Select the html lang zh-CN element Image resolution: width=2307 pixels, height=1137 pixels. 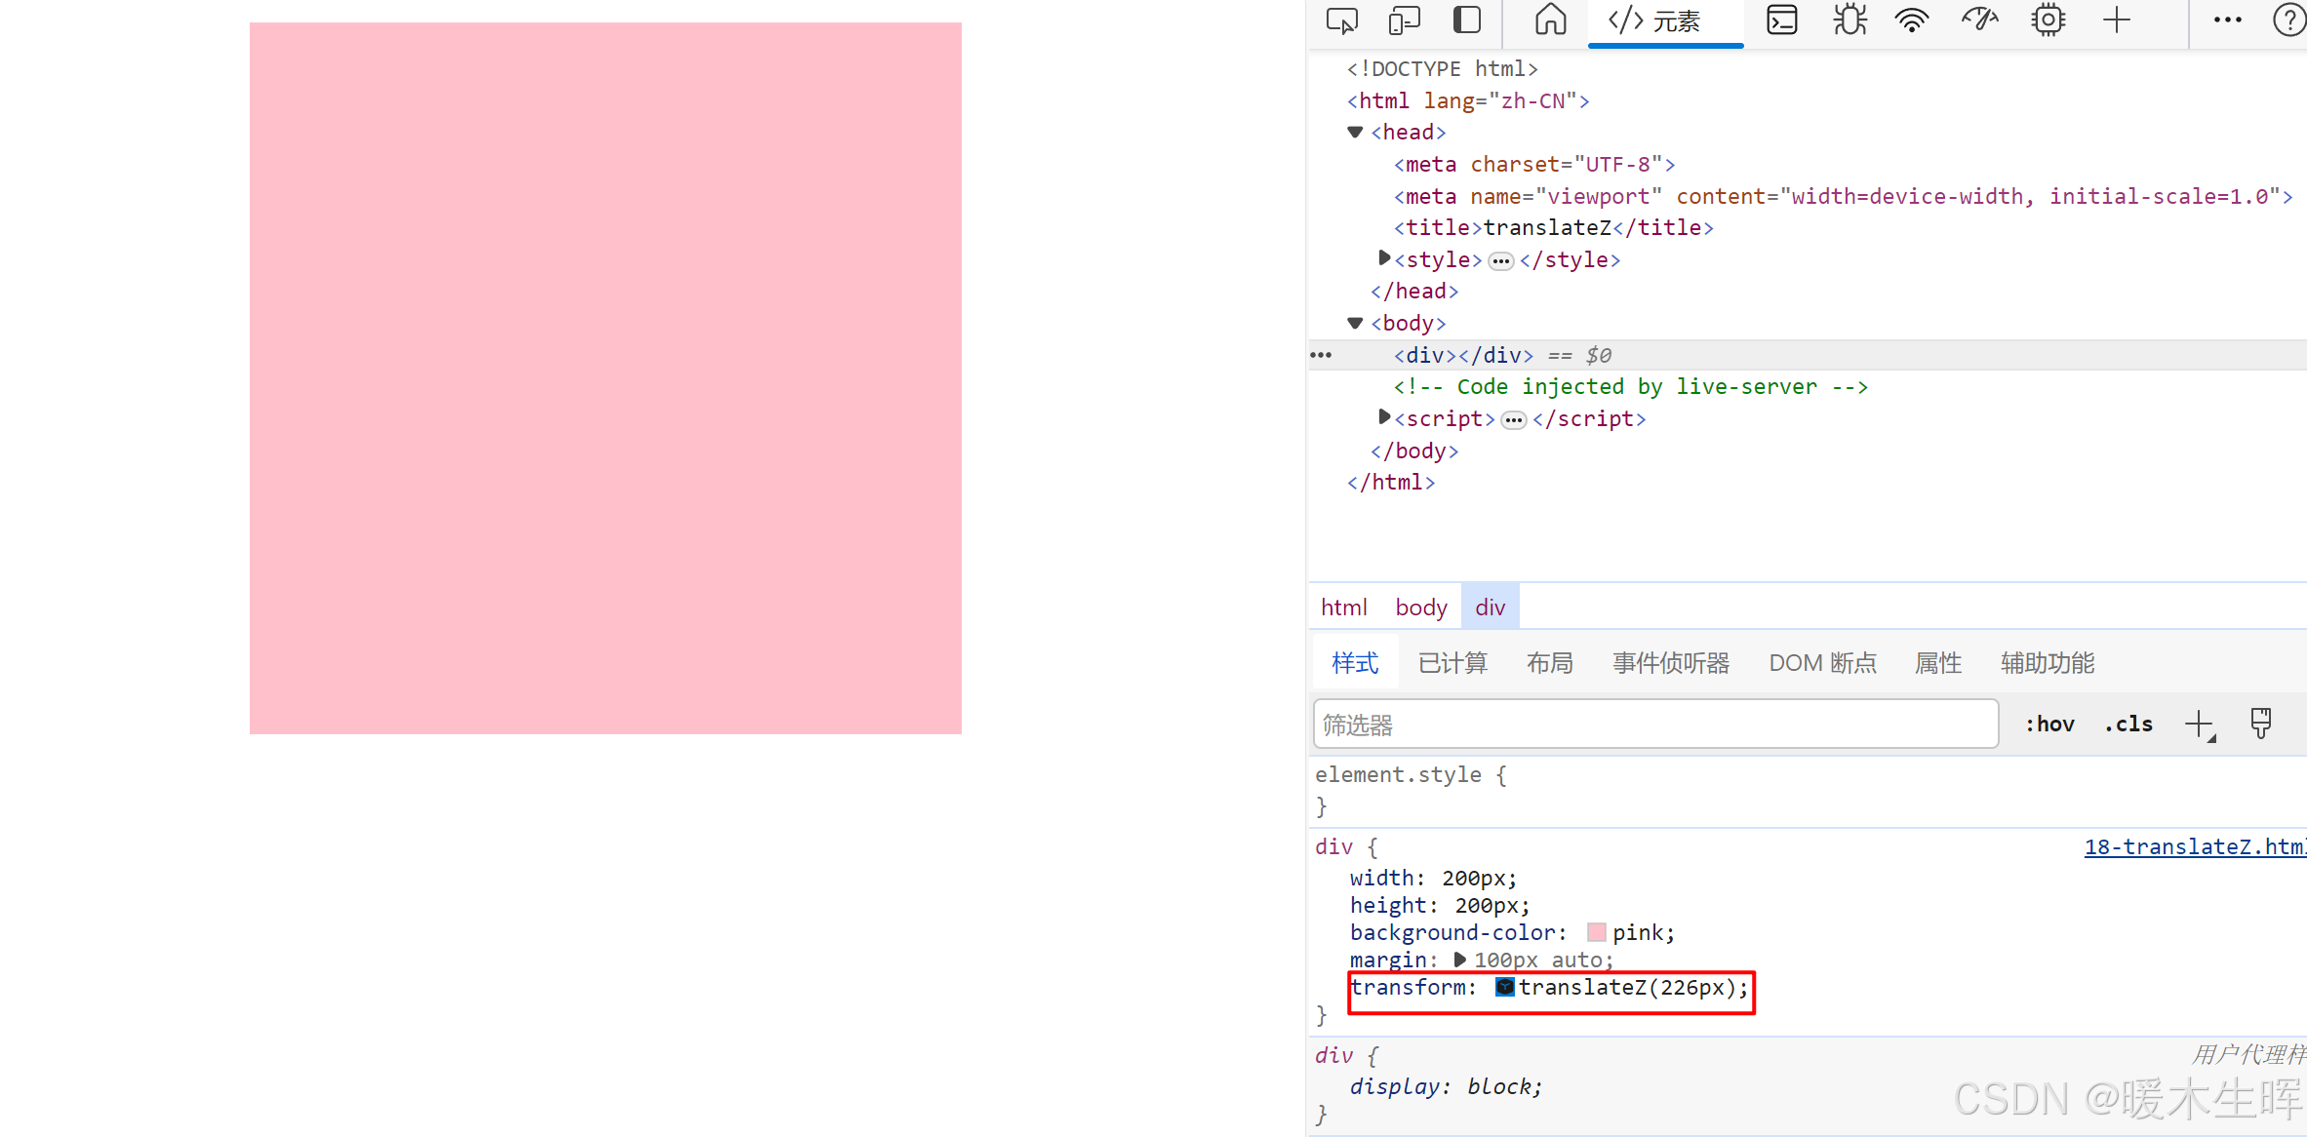[x=1468, y=100]
